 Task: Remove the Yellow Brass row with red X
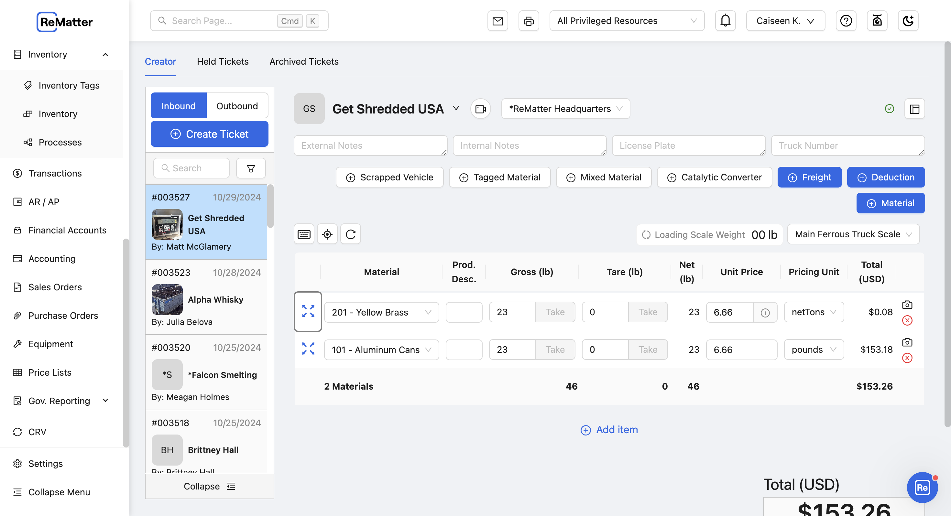(x=907, y=320)
